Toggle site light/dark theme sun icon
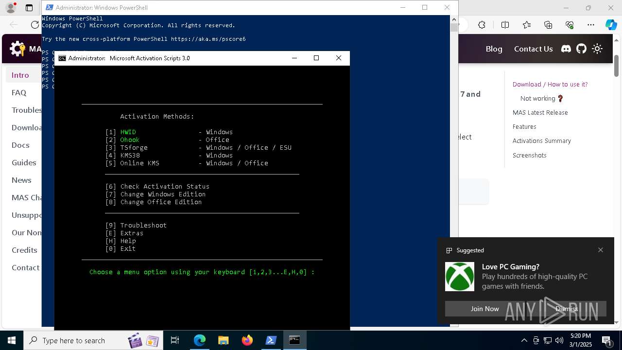The width and height of the screenshot is (622, 350). click(597, 49)
